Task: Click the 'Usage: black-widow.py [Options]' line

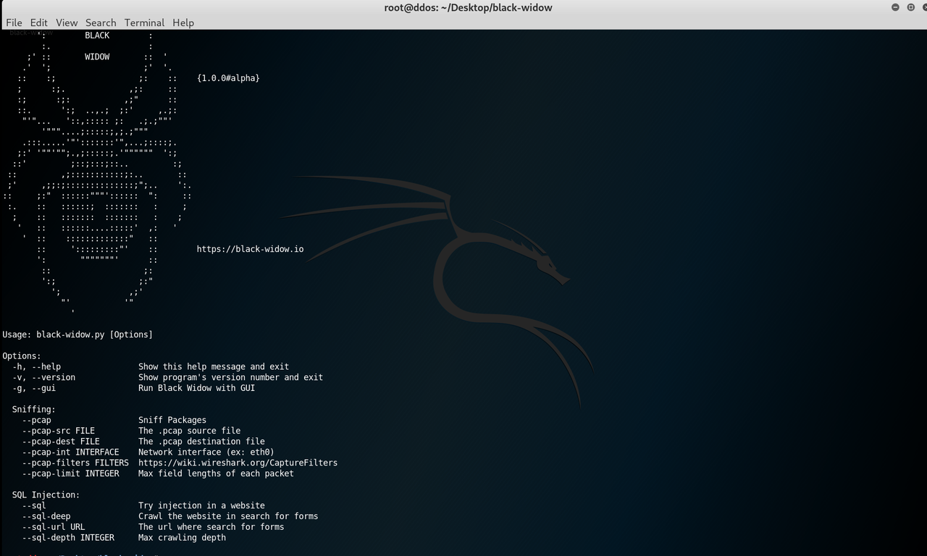Action: (x=77, y=334)
